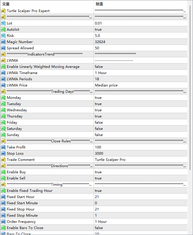Open the Order Frequency '1 Hour' value
Image resolution: width=193 pixels, height=235 pixels.
(x=141, y=222)
